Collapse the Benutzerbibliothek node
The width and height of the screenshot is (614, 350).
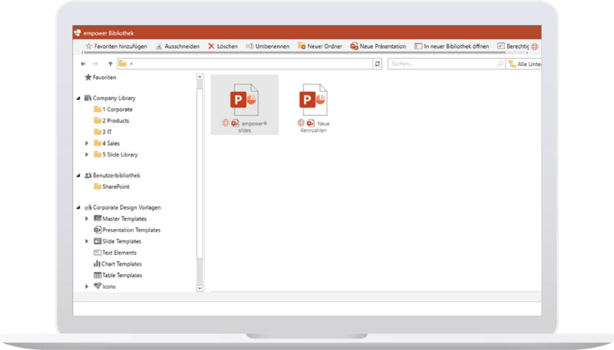(78, 176)
